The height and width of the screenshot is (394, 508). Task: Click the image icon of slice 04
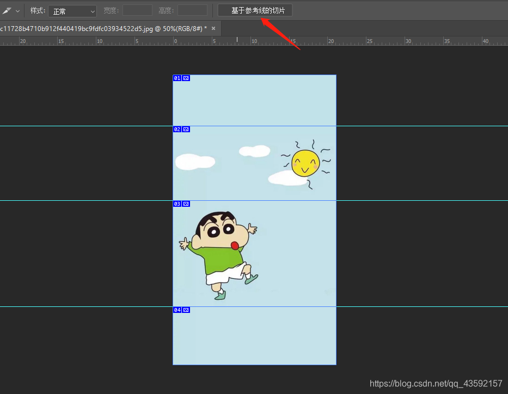point(186,310)
